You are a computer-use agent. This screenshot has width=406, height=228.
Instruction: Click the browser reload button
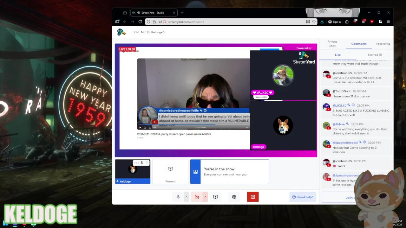click(140, 22)
